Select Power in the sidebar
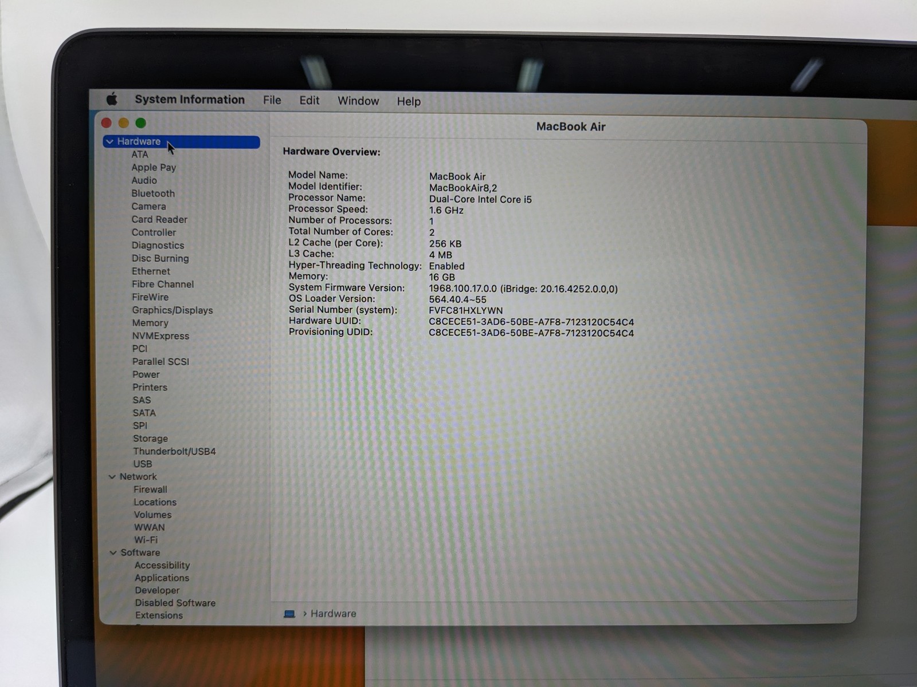 coord(146,374)
